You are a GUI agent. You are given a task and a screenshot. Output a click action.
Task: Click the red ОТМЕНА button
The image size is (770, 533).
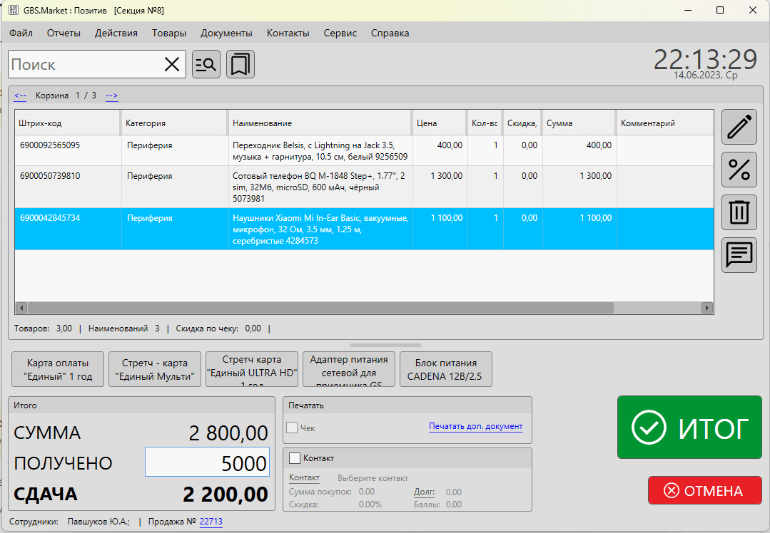(x=704, y=490)
